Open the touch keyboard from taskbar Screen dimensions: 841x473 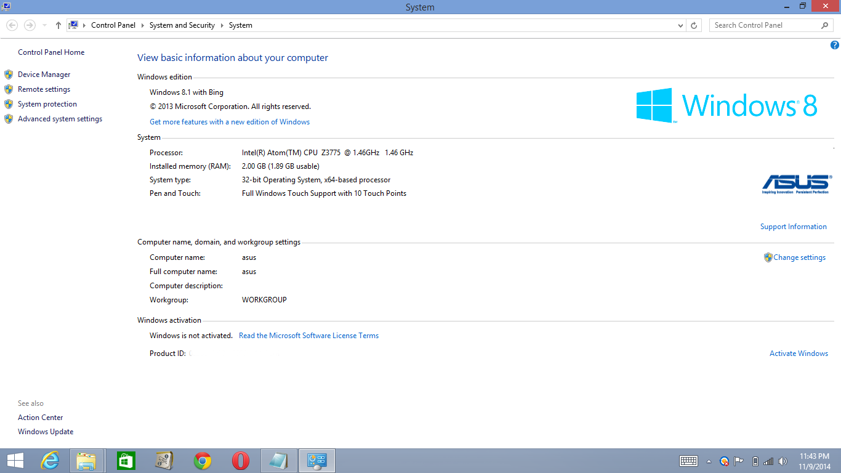click(x=688, y=461)
